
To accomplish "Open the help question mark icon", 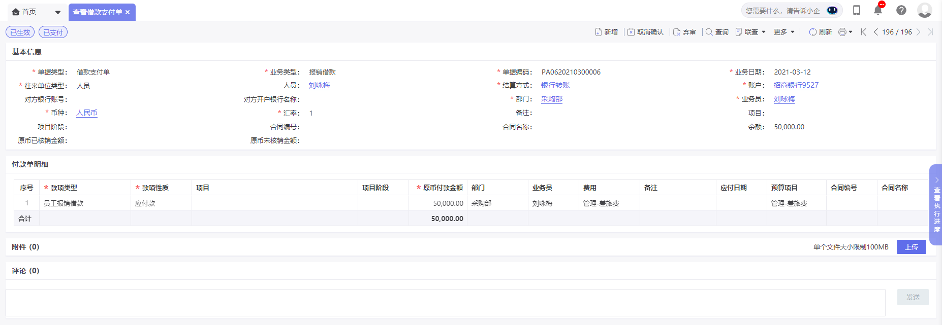I will tap(901, 10).
